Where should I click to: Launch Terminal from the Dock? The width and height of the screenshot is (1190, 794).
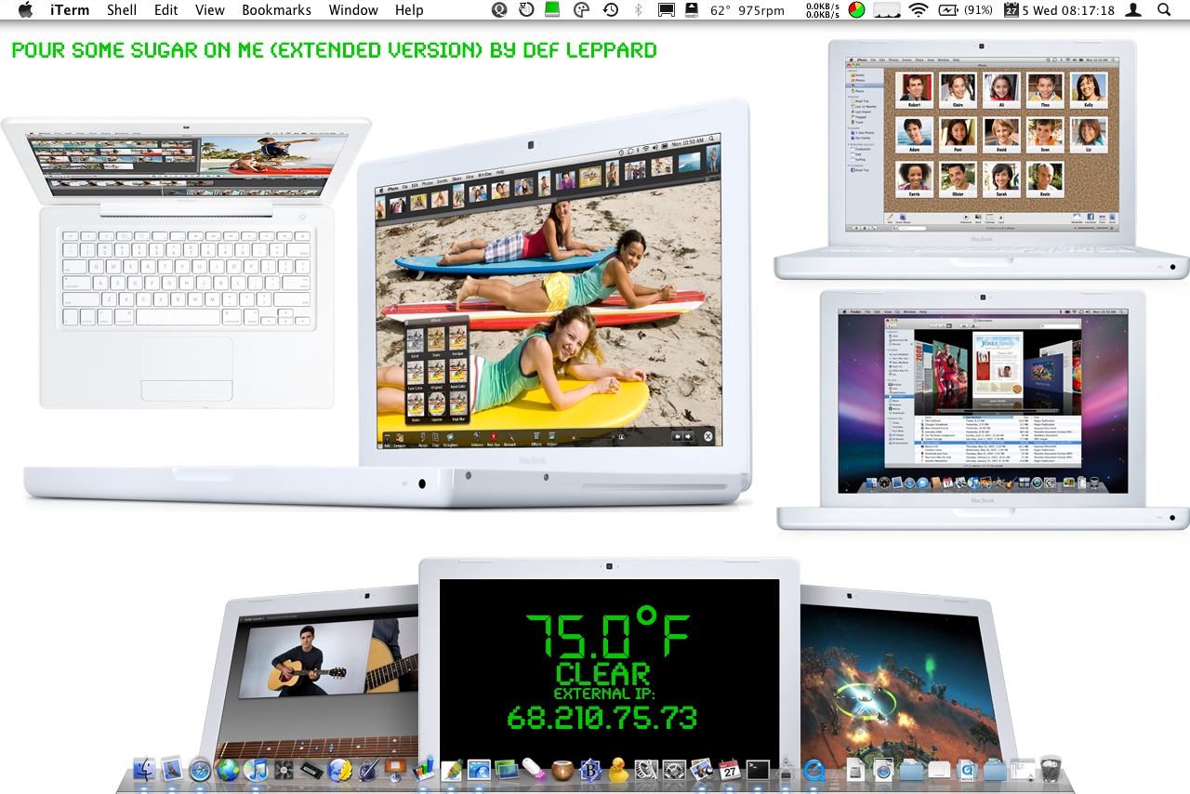[x=758, y=769]
